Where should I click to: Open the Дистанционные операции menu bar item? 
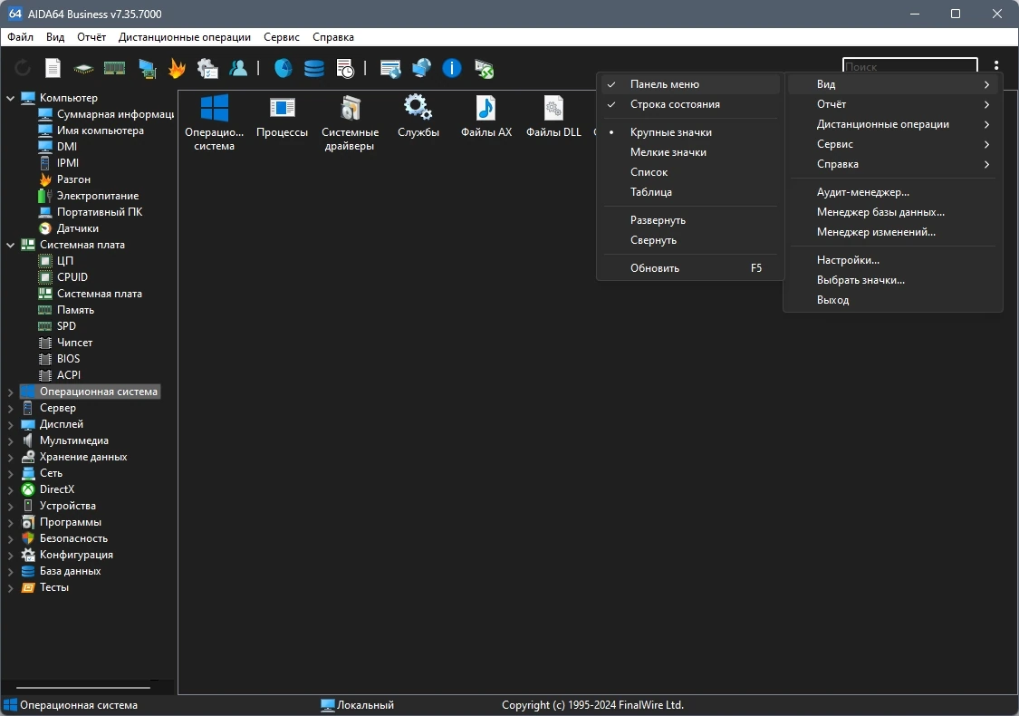(x=185, y=37)
